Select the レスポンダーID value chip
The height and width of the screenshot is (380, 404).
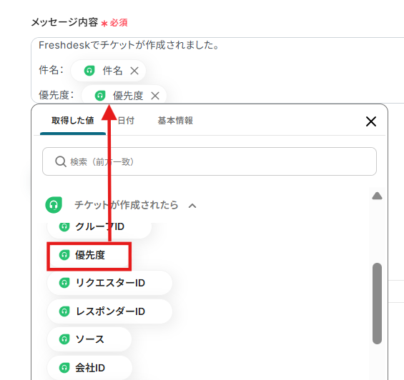pos(109,311)
